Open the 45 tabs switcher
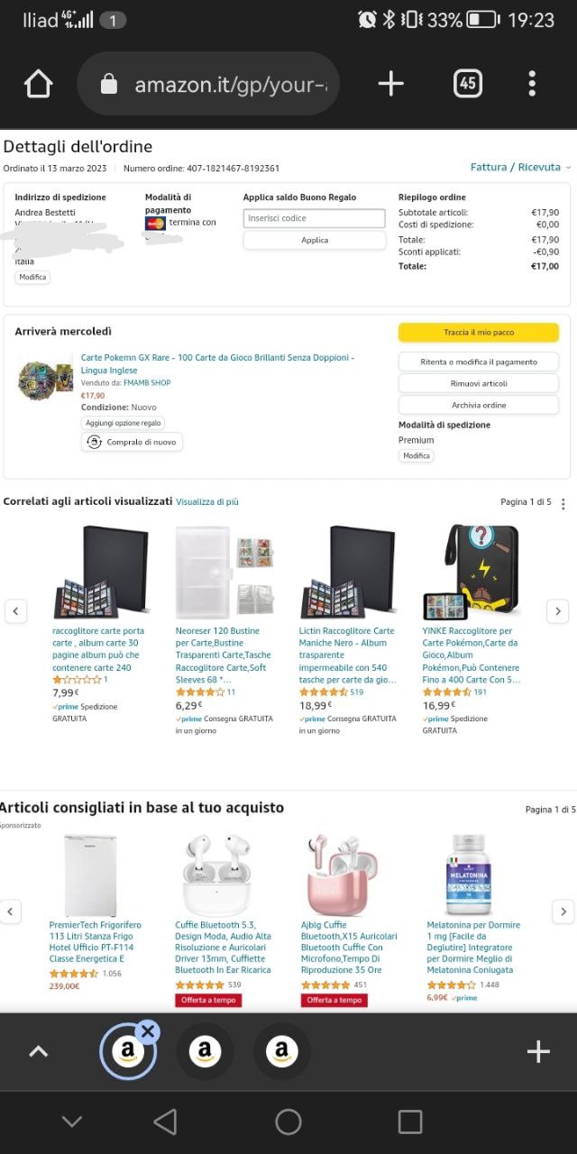577x1154 pixels. (467, 84)
